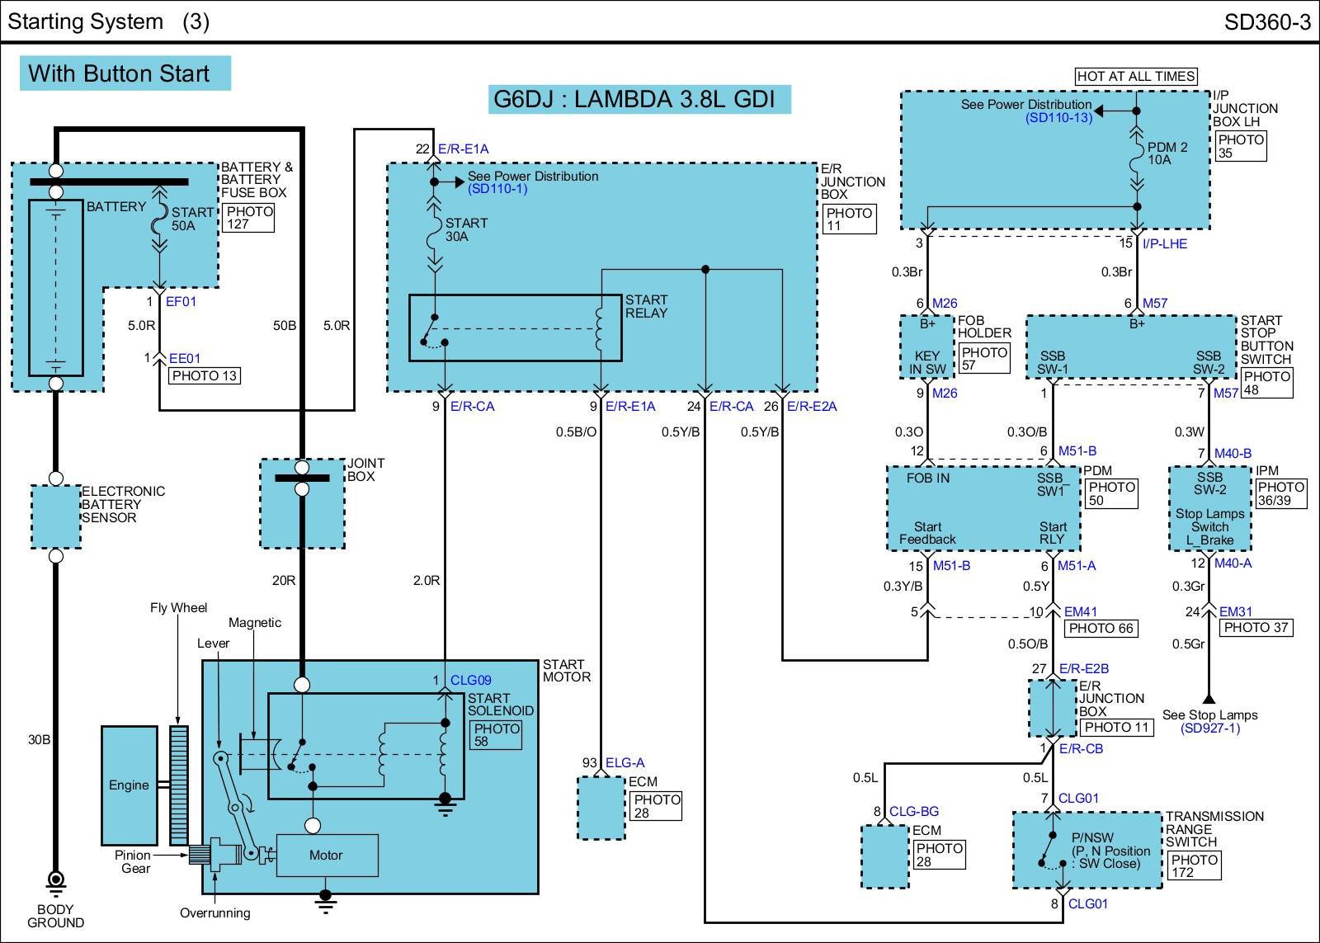Viewport: 1320px width, 943px height.
Task: Click the start relay coil symbol
Action: pos(601,329)
